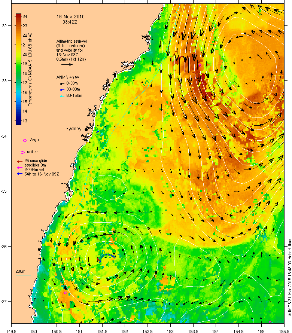This screenshot has width=292, height=333.
Task: Click the cyan 200m legend line
Action: click(23, 275)
